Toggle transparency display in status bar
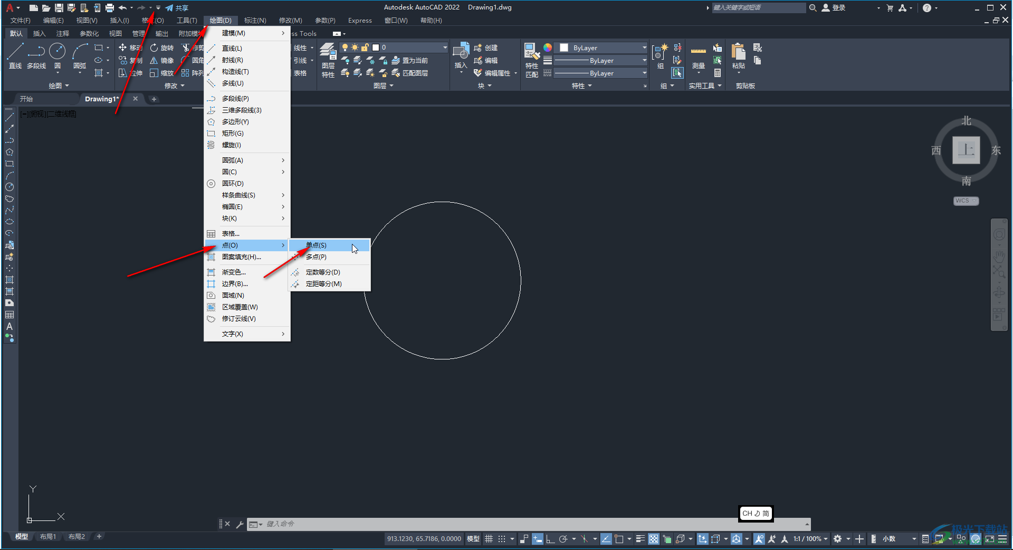Viewport: 1013px width, 550px height. click(x=654, y=539)
